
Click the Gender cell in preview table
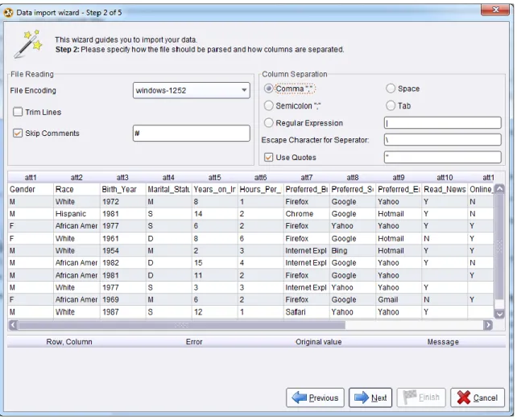tap(31, 189)
